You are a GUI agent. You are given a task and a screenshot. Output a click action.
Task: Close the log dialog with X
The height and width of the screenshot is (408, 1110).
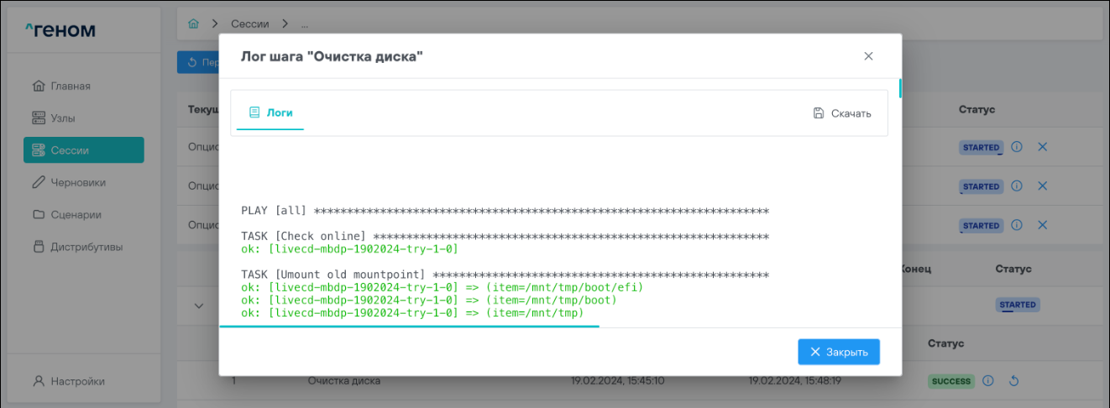pos(868,56)
